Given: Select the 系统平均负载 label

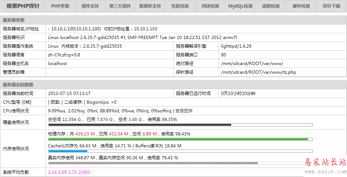Looking at the screenshot, I should [16, 172].
